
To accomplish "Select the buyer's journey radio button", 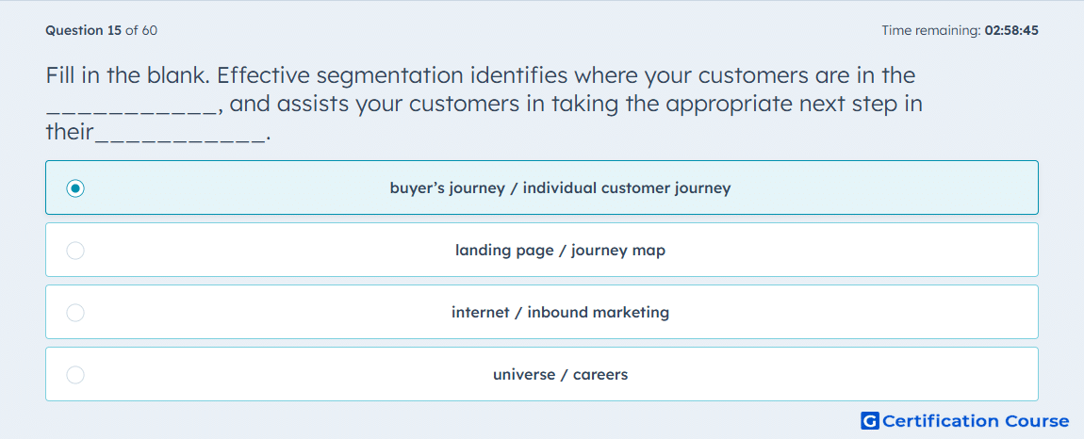I will (x=75, y=188).
